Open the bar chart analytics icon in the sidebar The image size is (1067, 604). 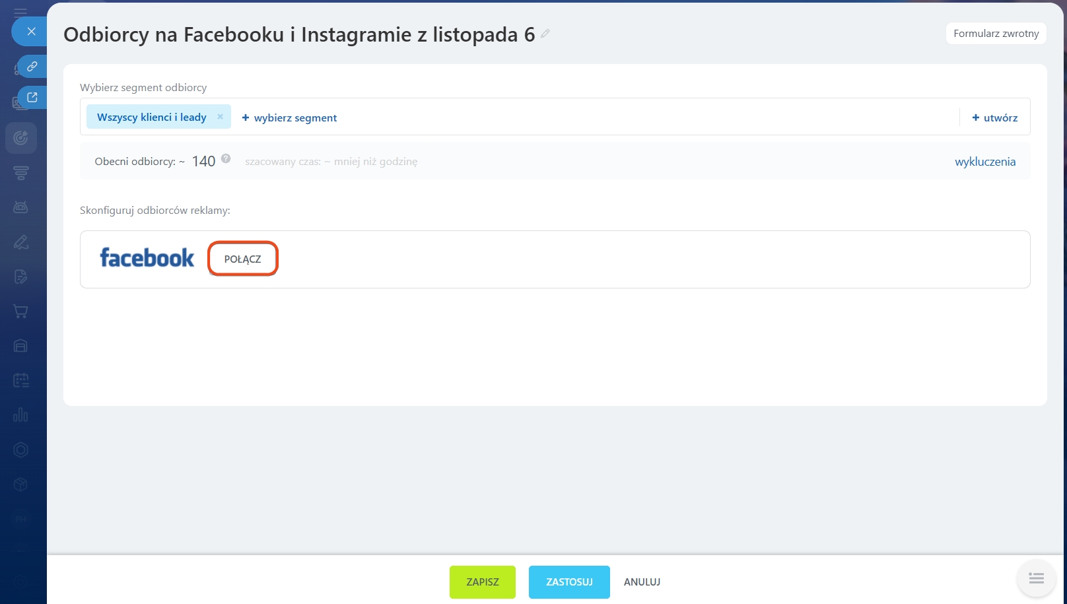tap(21, 415)
